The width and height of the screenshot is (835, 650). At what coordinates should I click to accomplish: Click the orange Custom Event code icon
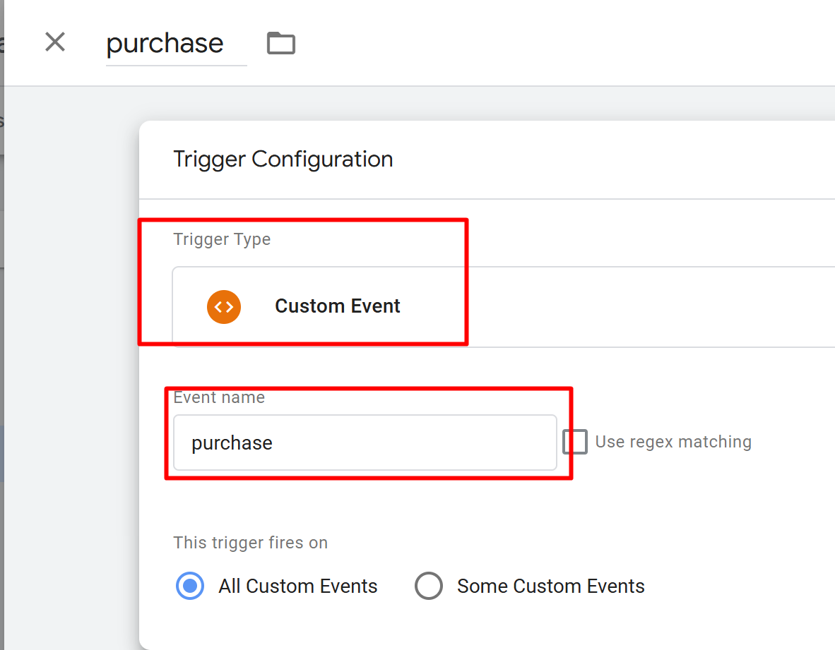[224, 306]
